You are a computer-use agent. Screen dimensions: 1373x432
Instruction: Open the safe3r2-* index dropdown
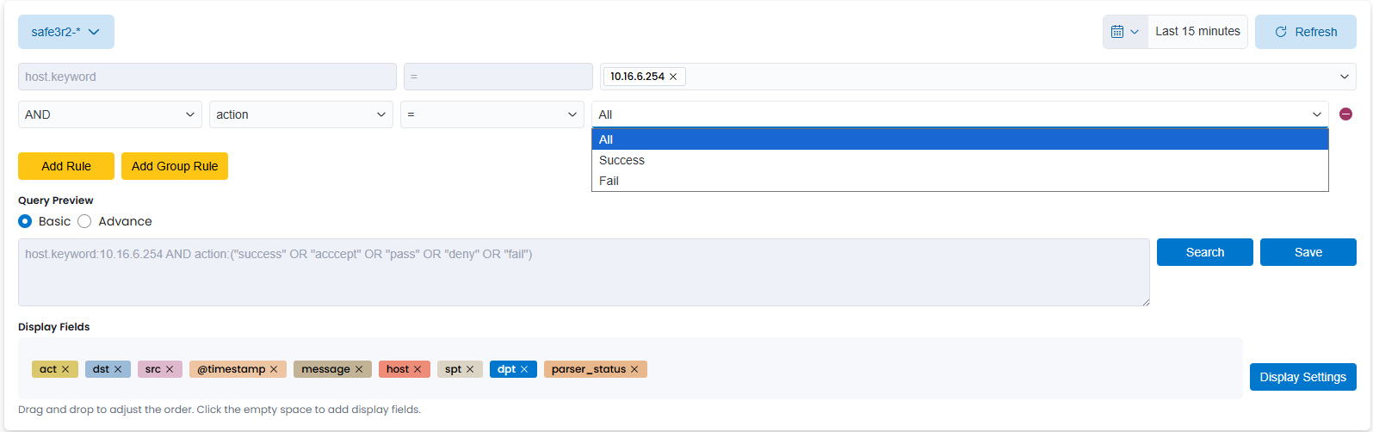66,32
